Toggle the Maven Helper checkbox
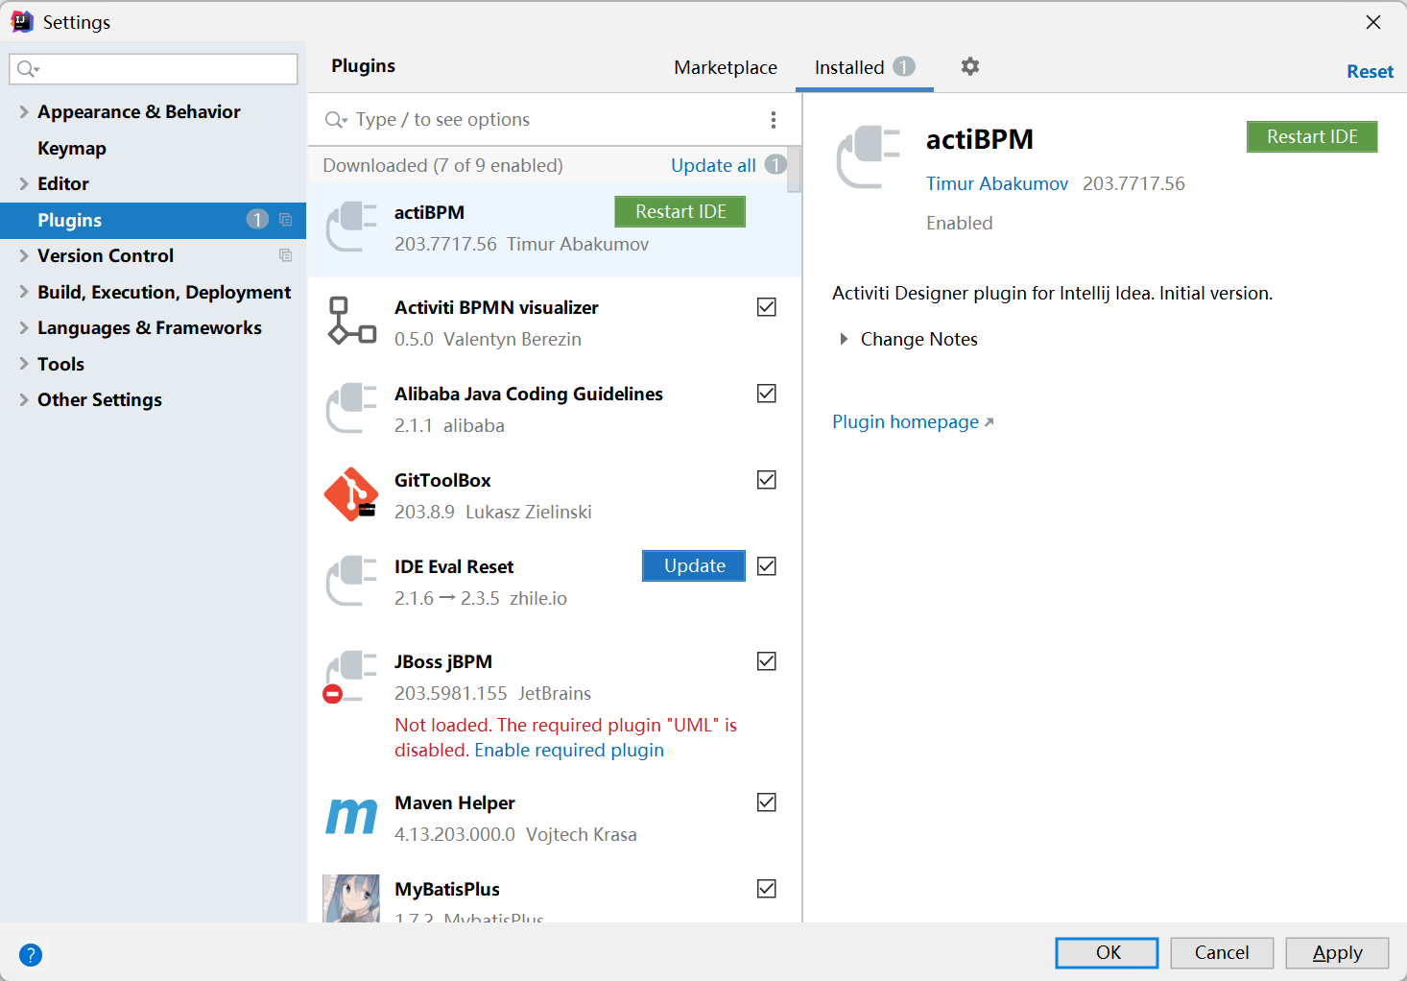The height and width of the screenshot is (981, 1407). (767, 802)
